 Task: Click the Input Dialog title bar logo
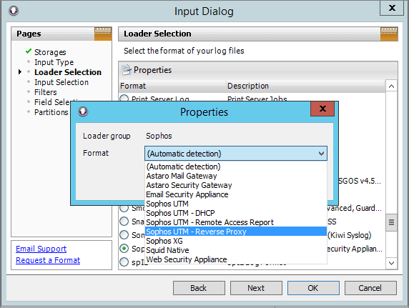pyautogui.click(x=14, y=11)
